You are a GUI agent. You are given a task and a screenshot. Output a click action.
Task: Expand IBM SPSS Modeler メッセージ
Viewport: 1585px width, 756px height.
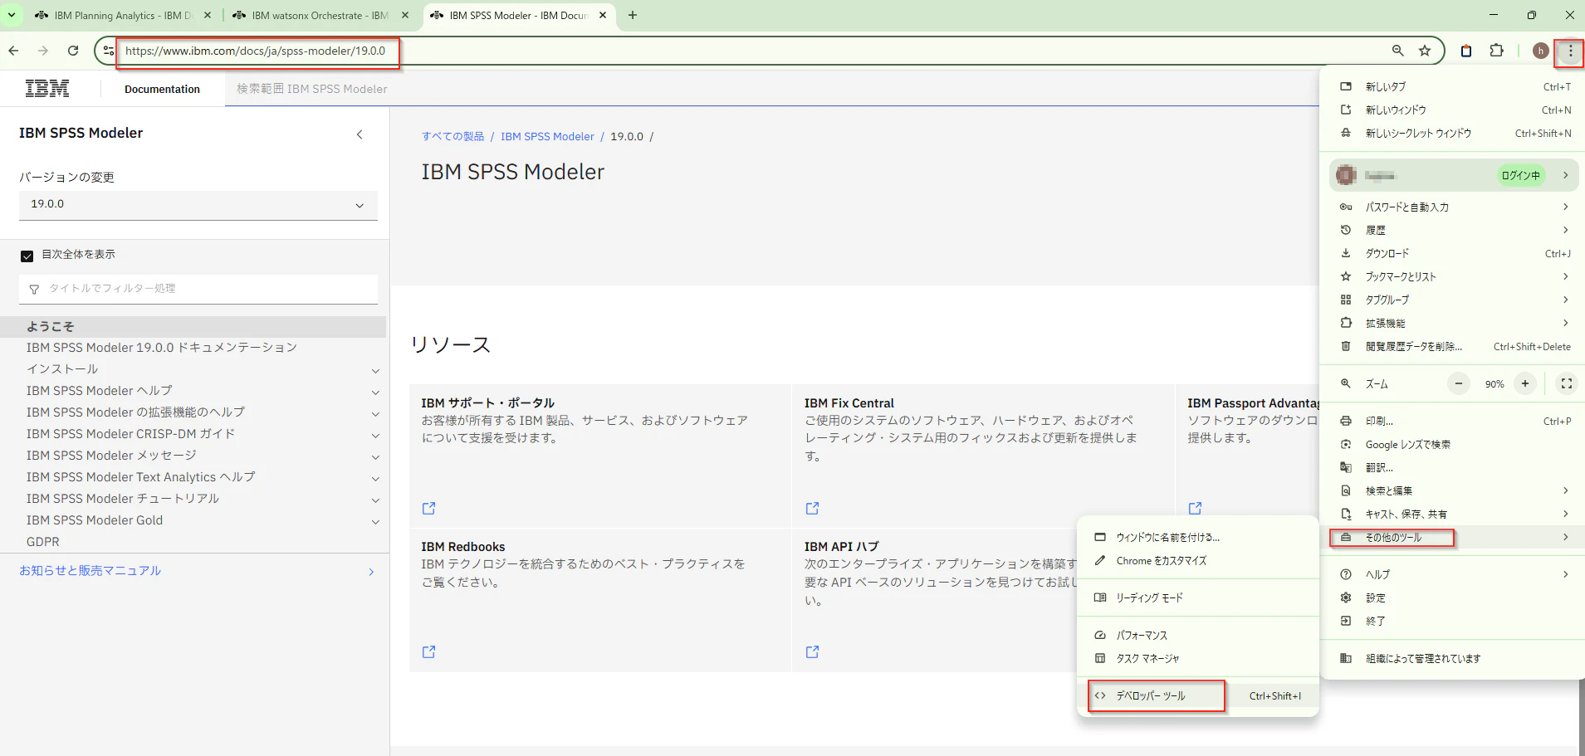(x=375, y=457)
